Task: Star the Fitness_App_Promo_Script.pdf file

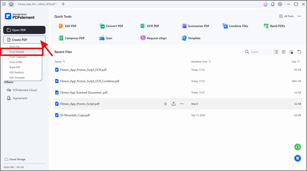Action: pyautogui.click(x=165, y=104)
